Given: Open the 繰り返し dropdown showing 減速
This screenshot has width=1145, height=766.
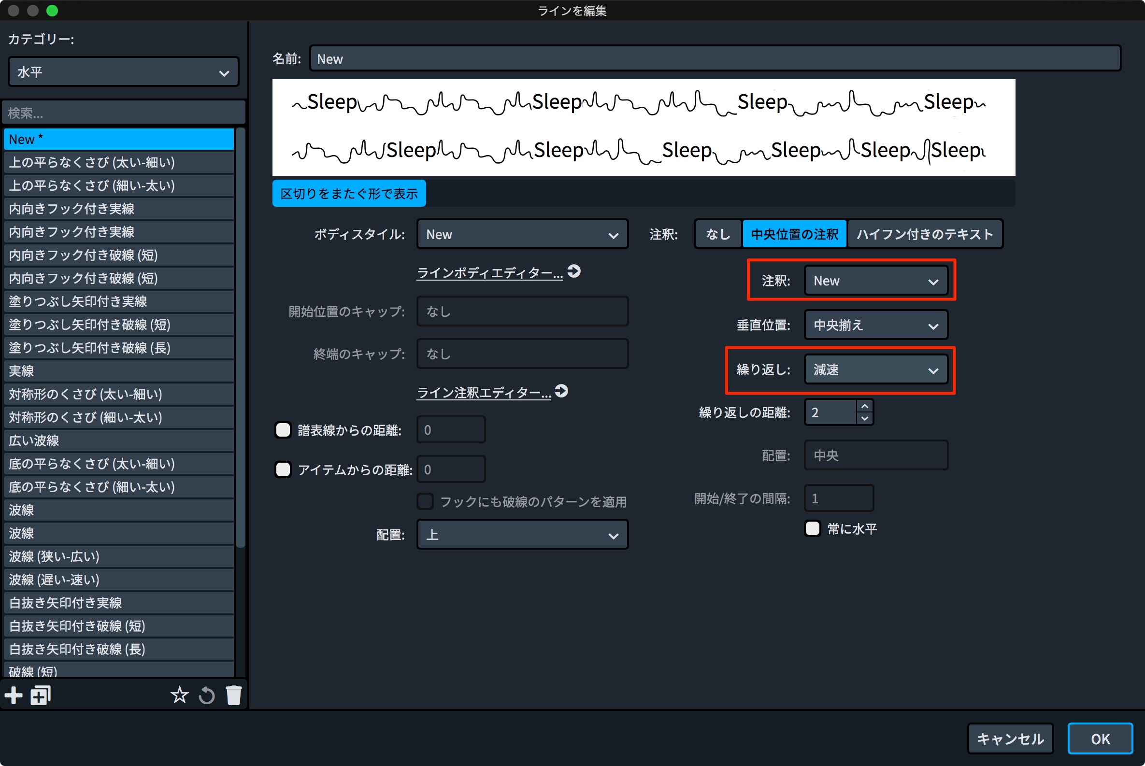Looking at the screenshot, I should click(x=876, y=370).
